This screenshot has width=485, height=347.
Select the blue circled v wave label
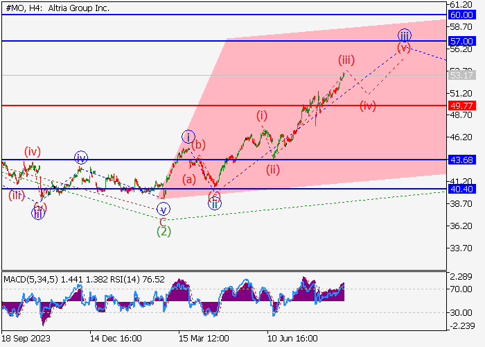(x=164, y=209)
